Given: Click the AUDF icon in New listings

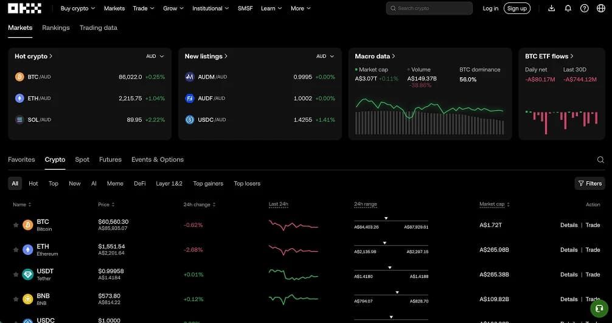Looking at the screenshot, I should click(x=190, y=99).
